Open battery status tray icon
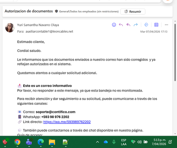 (145, 142)
